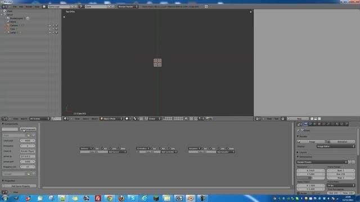This screenshot has height=202, width=360.
Task: Select the Lamp object in the outliner
Action: tap(12, 33)
